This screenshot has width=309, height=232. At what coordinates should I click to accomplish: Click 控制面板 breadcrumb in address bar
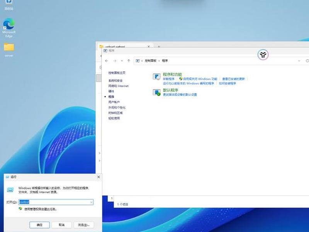coord(151,61)
